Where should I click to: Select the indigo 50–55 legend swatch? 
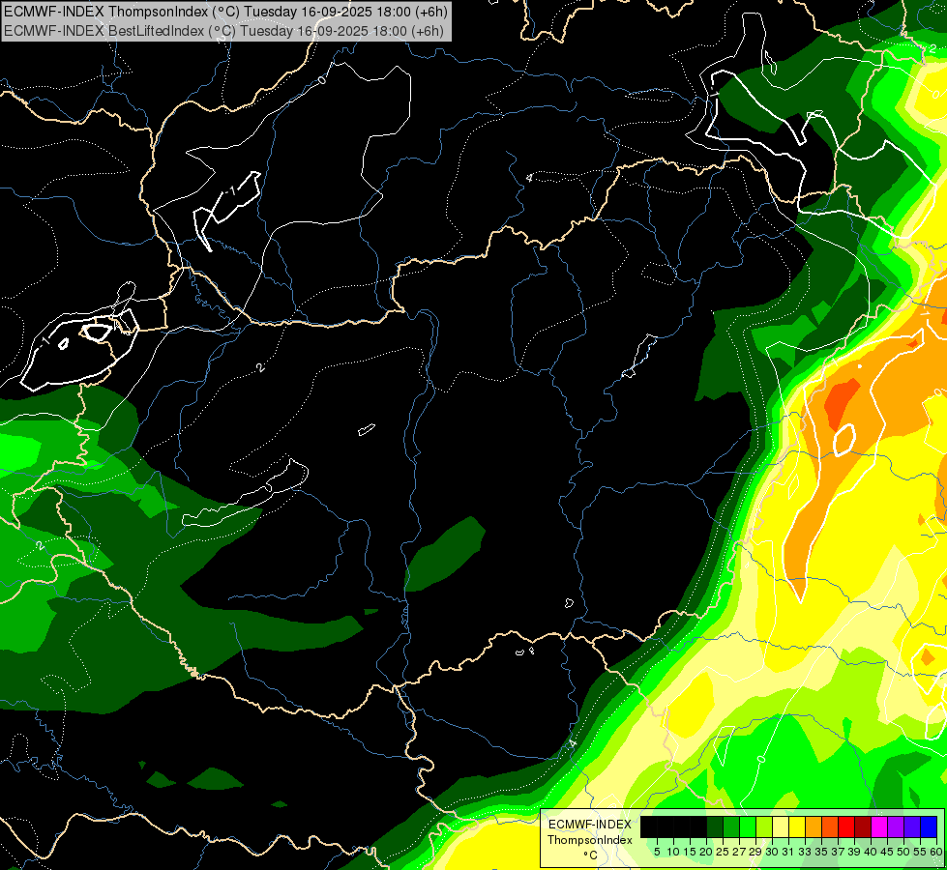tap(912, 827)
